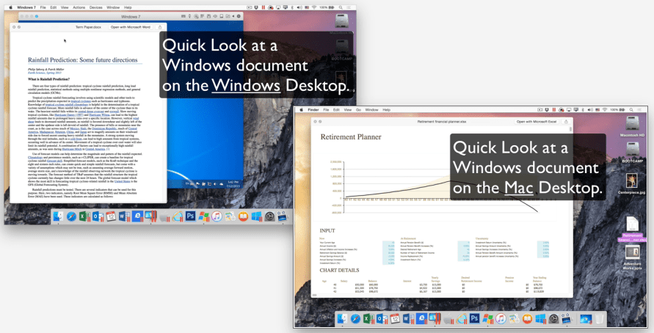Click Rainfall Prediction title in document
Viewport: 654px width, 333px height.
(x=83, y=60)
